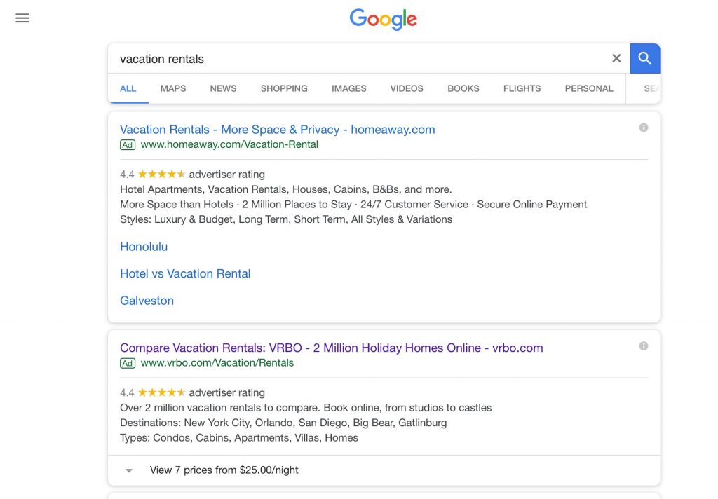Click Ad badge beside homeaway URL
Viewport: 718px width, 499px height.
(x=128, y=145)
